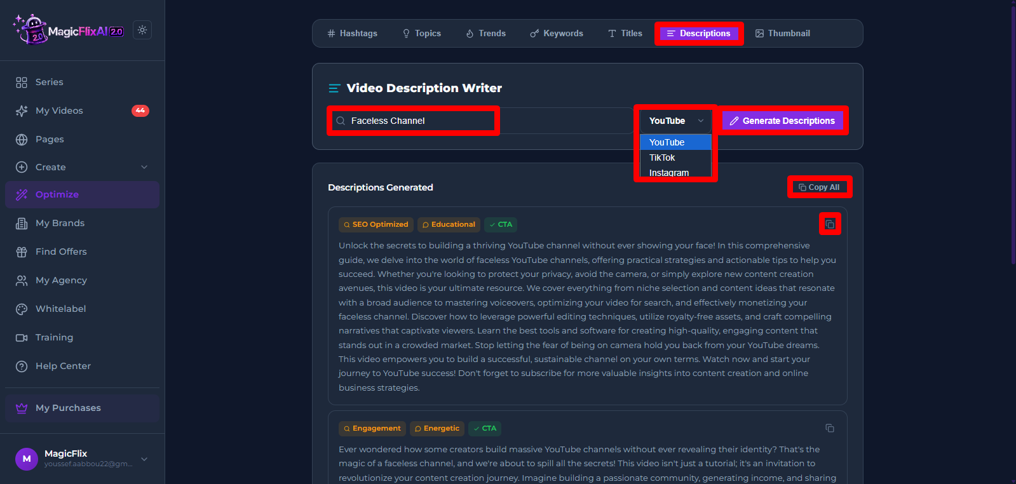
Task: Expand the MagicFlix account menu chevron
Action: (144, 459)
